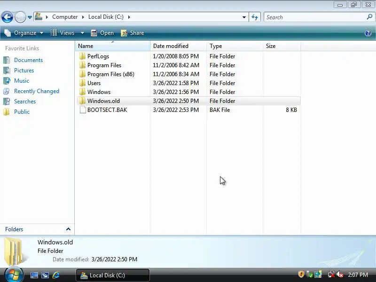Open Pictures favorite link
Screen dimensions: 376x282
24,70
